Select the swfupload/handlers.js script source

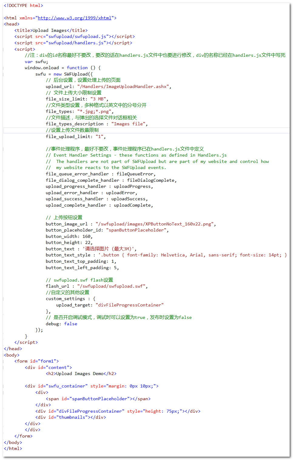(x=77, y=43)
